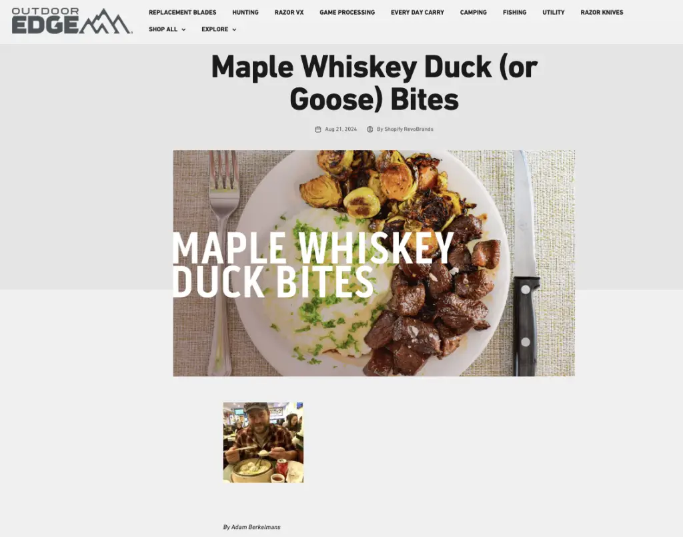Viewport: 683px width, 537px height.
Task: Open the Shop All menu
Action: tap(167, 29)
